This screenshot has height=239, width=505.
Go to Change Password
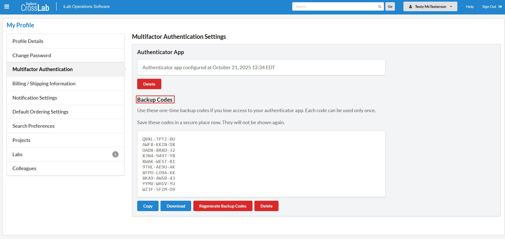click(x=32, y=56)
